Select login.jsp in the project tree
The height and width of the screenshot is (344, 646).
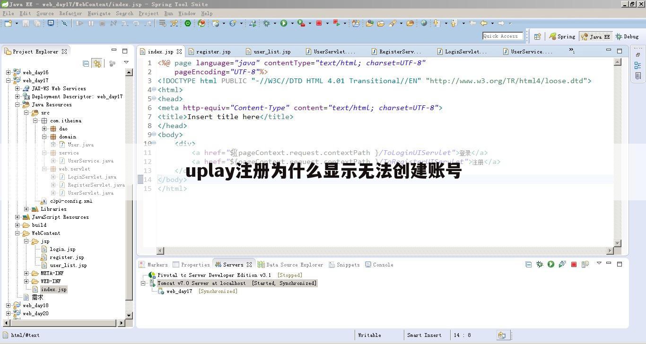[x=62, y=249]
